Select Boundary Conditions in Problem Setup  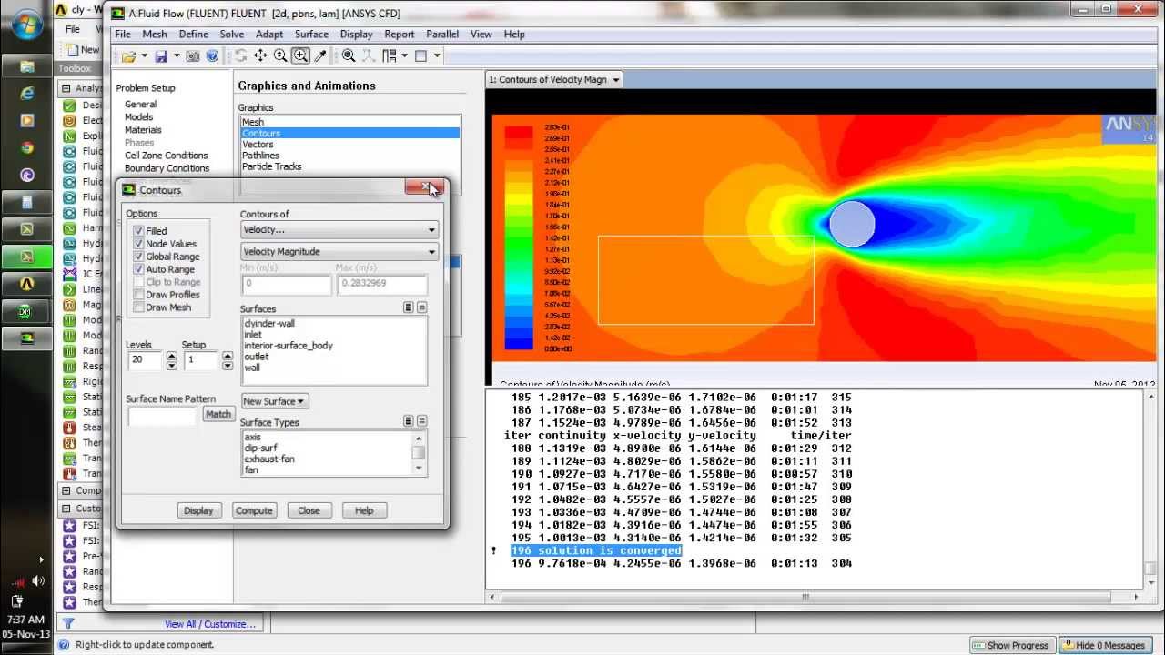167,168
